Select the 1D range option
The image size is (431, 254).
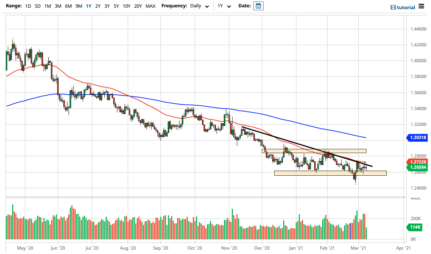pyautogui.click(x=28, y=6)
